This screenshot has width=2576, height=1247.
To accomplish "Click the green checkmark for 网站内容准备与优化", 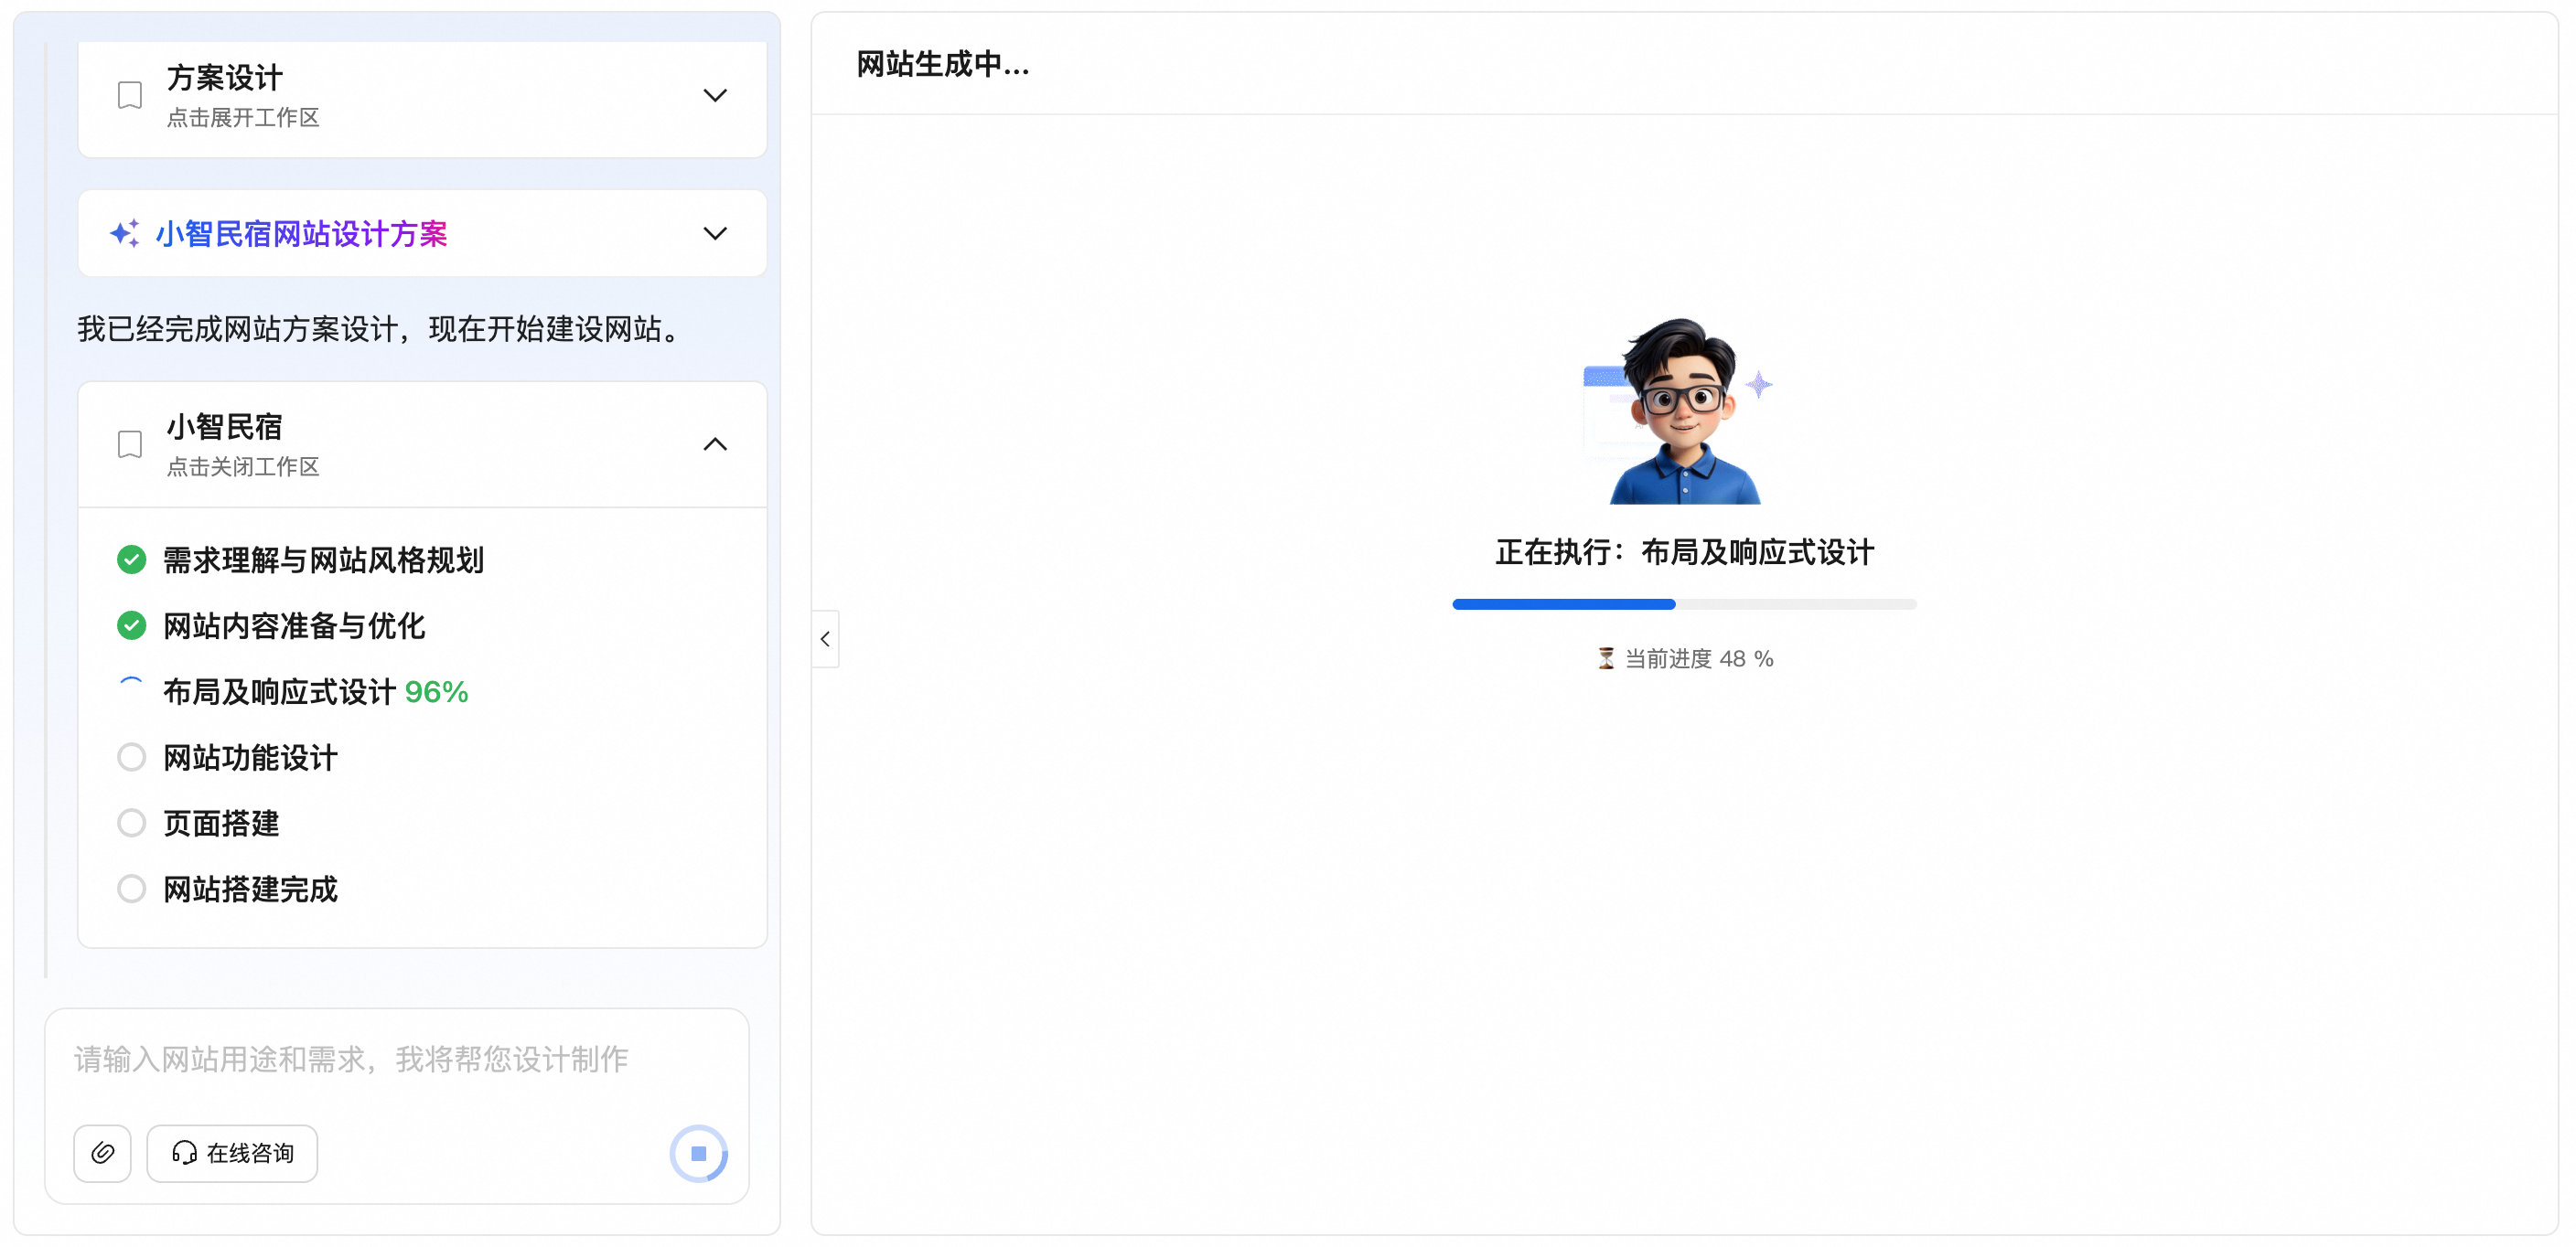I will [131, 625].
